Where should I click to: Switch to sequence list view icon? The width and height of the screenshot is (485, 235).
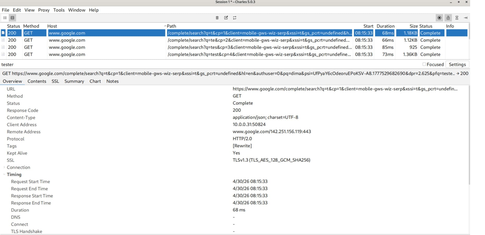(x=12, y=18)
